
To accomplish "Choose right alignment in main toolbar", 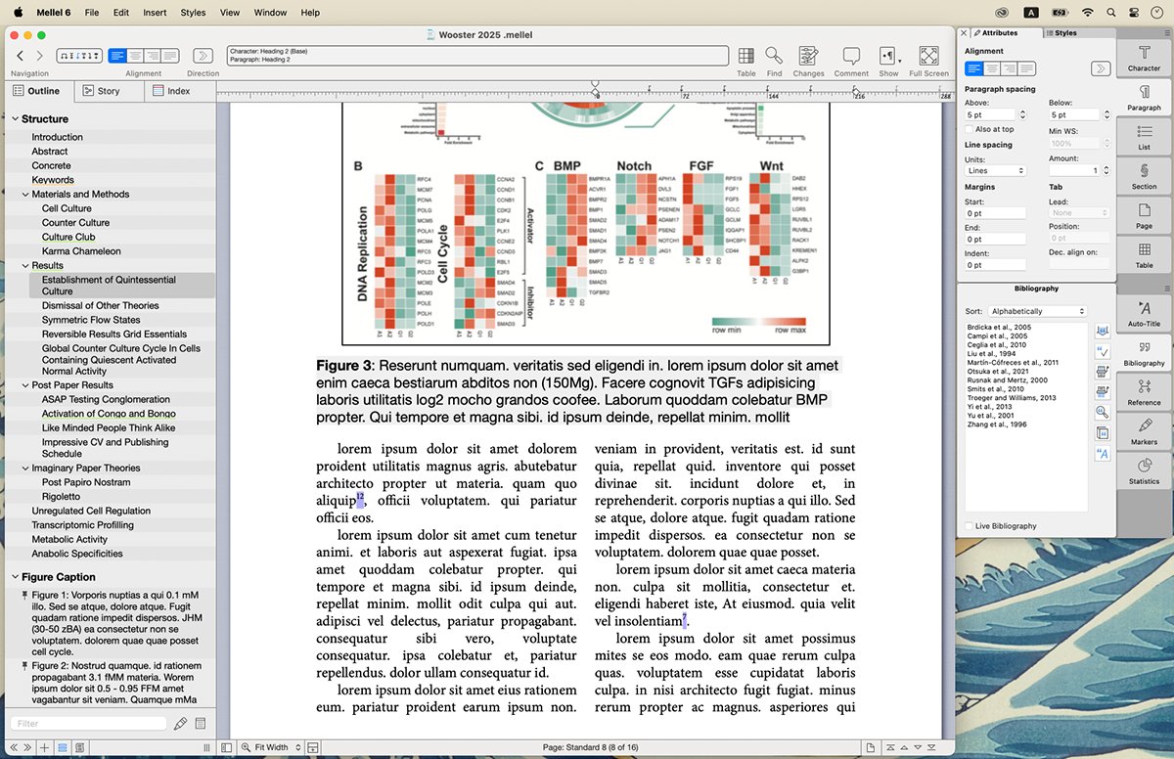I will coord(153,56).
